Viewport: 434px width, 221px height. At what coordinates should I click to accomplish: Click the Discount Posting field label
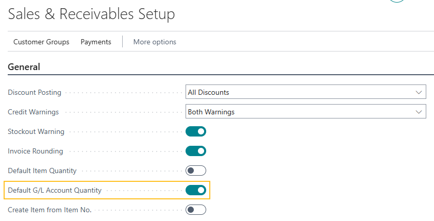click(x=35, y=92)
